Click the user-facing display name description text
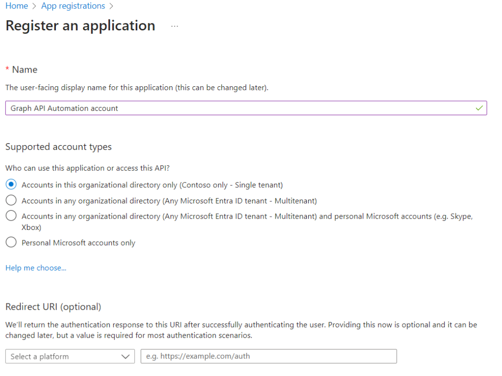Viewport: 502px width, 376px height. pyautogui.click(x=137, y=88)
